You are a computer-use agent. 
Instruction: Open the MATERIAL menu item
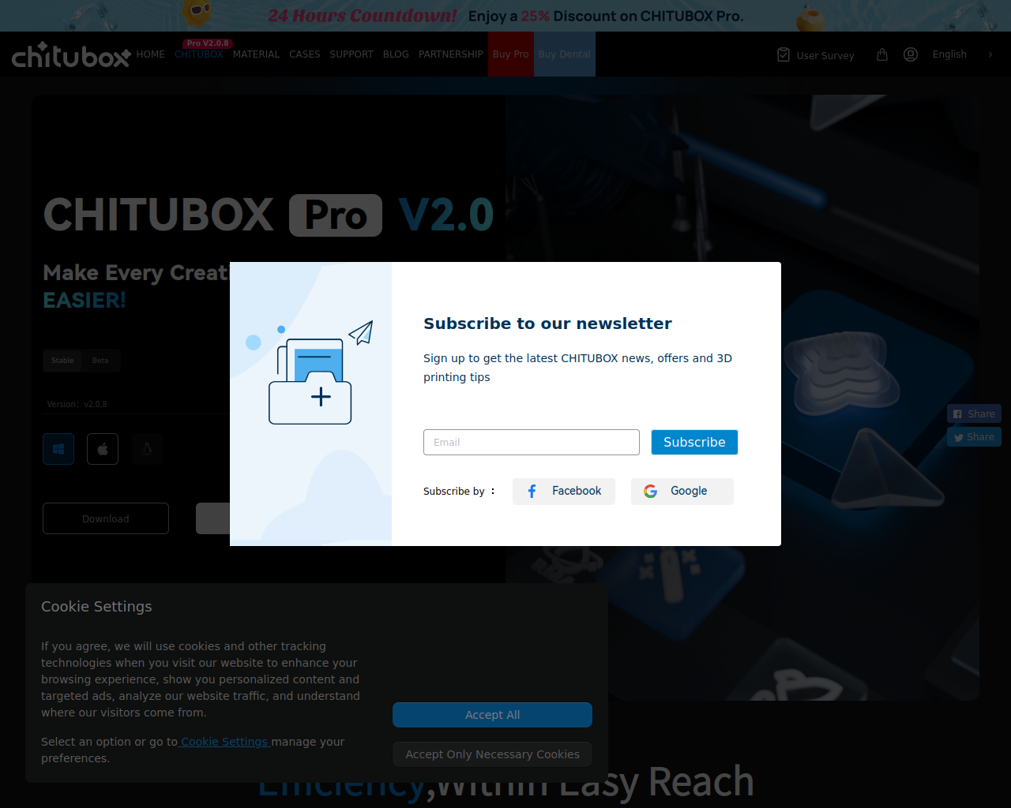(x=256, y=54)
